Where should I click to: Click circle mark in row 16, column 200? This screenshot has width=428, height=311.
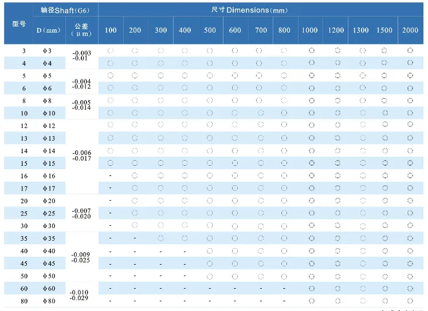(x=135, y=176)
